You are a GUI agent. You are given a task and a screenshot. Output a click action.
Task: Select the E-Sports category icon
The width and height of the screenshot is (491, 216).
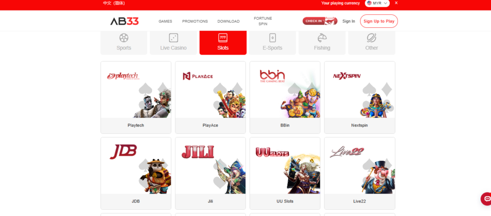[272, 38]
